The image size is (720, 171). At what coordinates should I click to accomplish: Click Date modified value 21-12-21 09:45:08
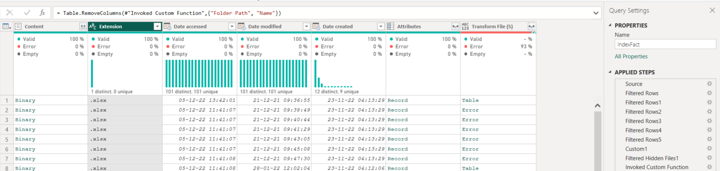pyautogui.click(x=274, y=149)
